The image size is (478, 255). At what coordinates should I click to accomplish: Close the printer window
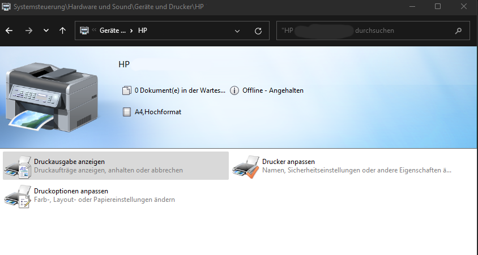coord(464,6)
